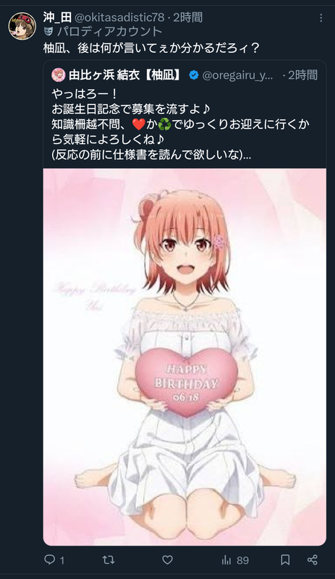Image resolution: width=335 pixels, height=579 pixels.
Task: Like the tweet with the heart icon
Action: (167, 559)
